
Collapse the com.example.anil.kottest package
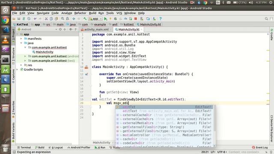(25, 47)
